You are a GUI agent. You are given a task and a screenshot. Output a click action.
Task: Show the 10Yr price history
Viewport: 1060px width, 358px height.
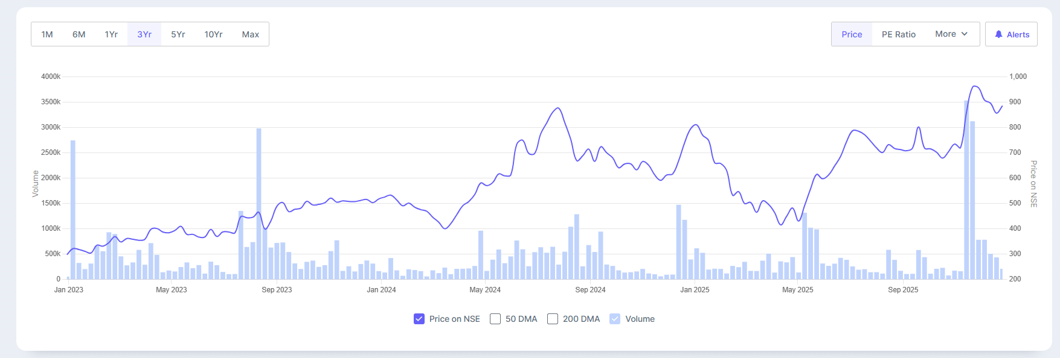(x=213, y=34)
